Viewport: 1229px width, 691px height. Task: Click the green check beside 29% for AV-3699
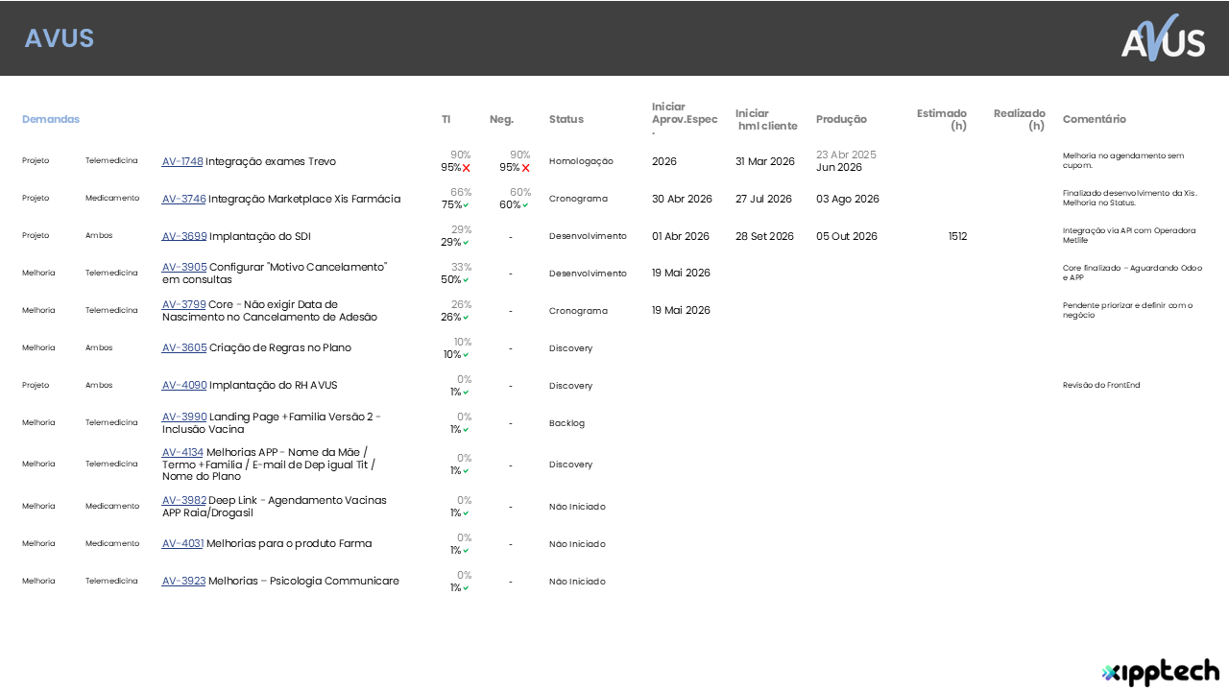click(x=466, y=243)
